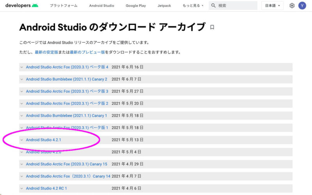Click the date 2021 年 5 月 27 日
Screen dimensions: 312x195
pos(128,91)
